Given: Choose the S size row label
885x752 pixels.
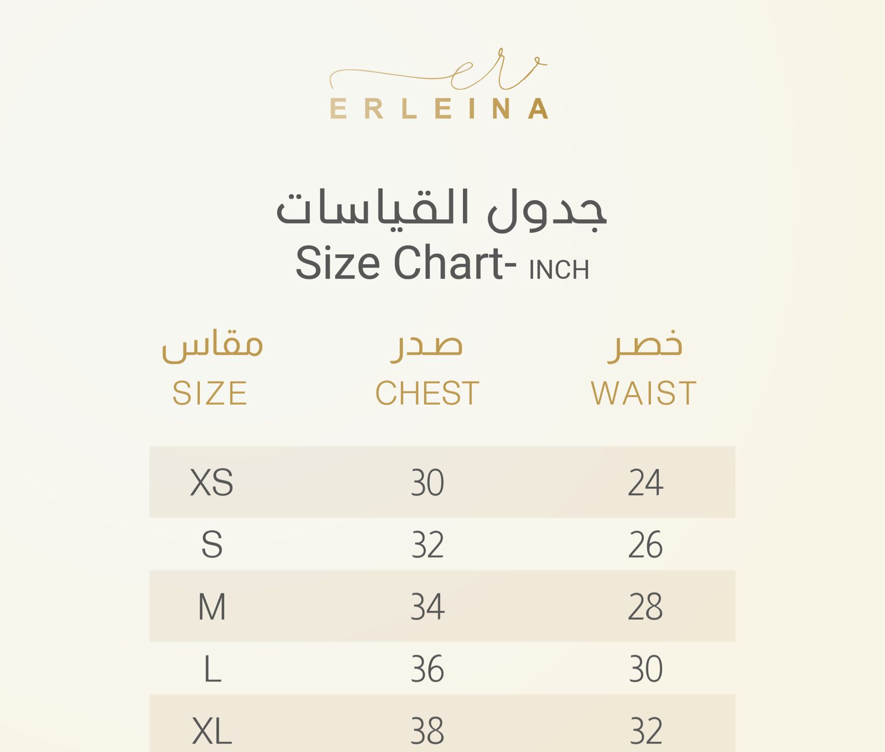Looking at the screenshot, I should tap(212, 545).
